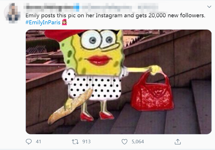Screen dimensions: 215x150
Task: Open the blurred account handle after the badge
Action: 107,7
